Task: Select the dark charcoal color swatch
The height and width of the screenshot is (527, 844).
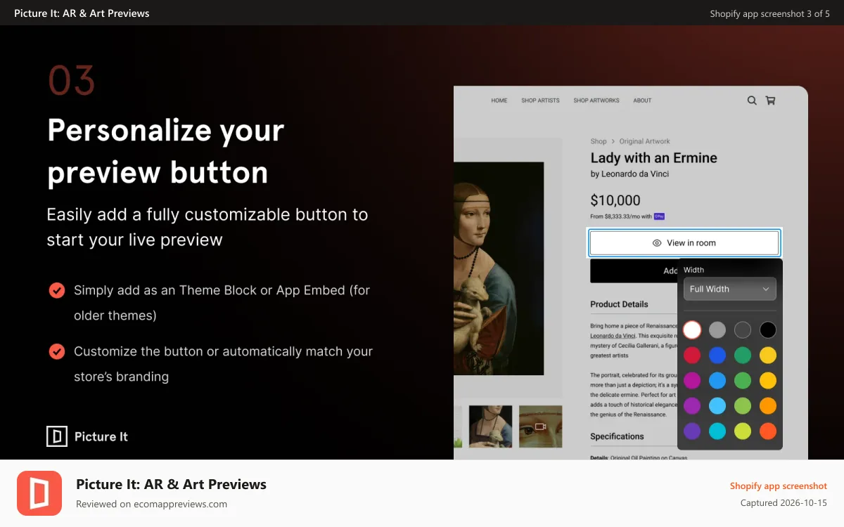Action: click(743, 330)
